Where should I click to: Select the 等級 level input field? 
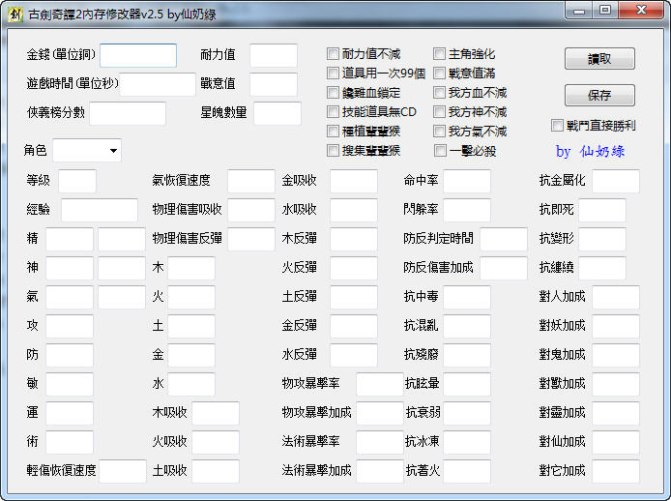[77, 181]
